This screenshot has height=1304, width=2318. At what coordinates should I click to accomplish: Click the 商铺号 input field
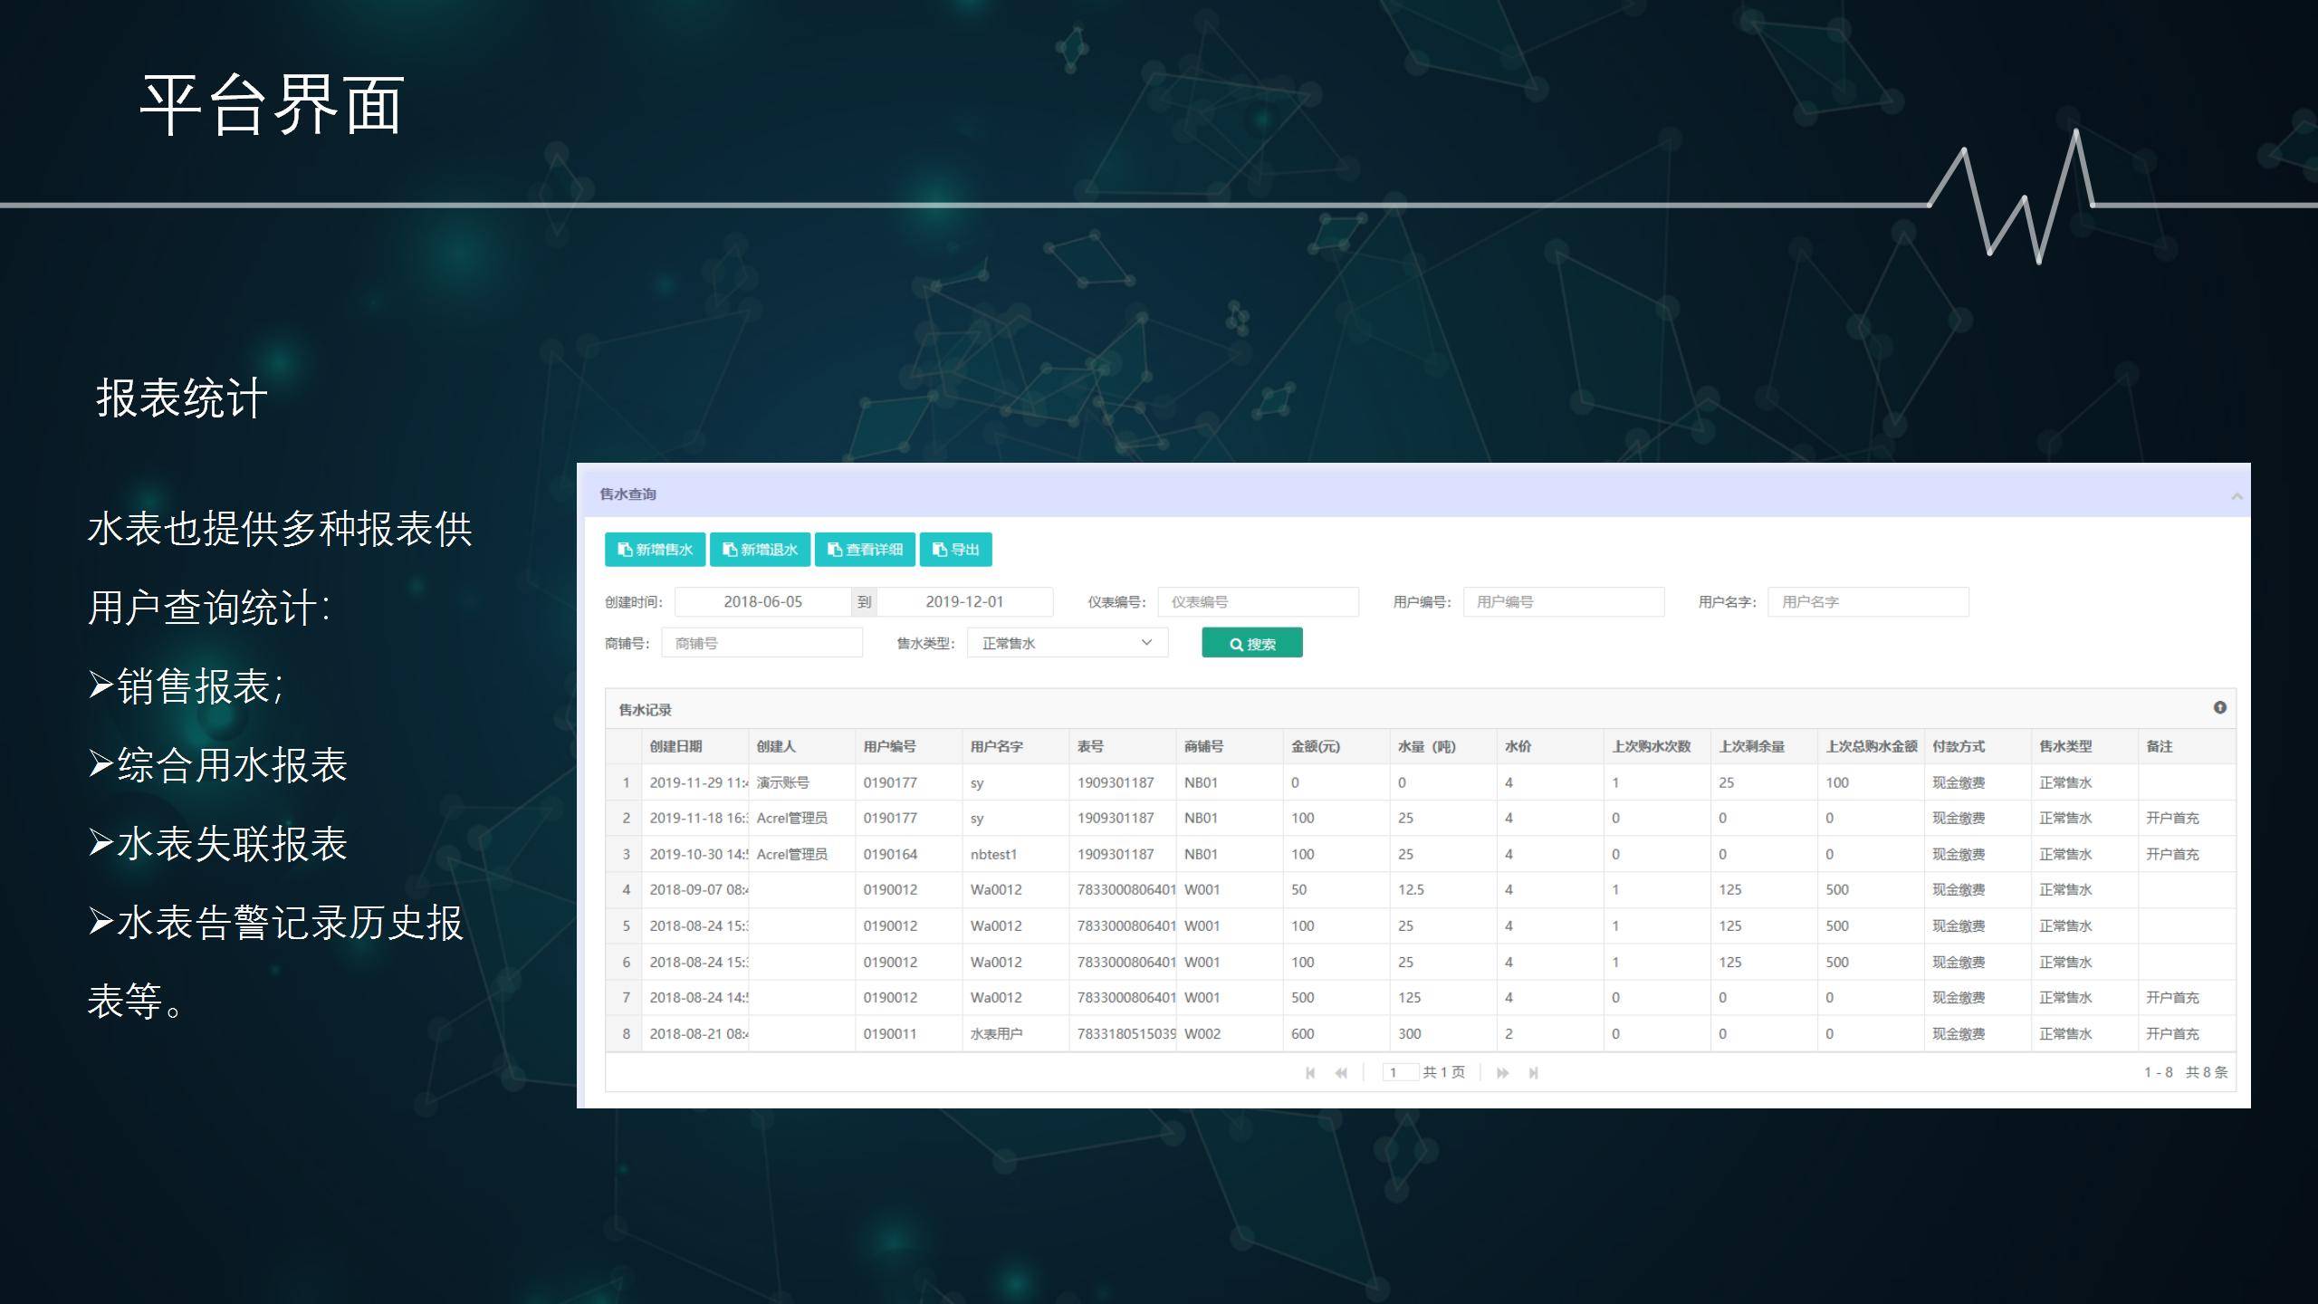[x=761, y=644]
